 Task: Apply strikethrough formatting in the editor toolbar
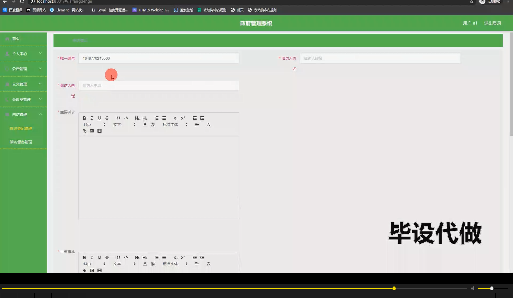pyautogui.click(x=107, y=118)
